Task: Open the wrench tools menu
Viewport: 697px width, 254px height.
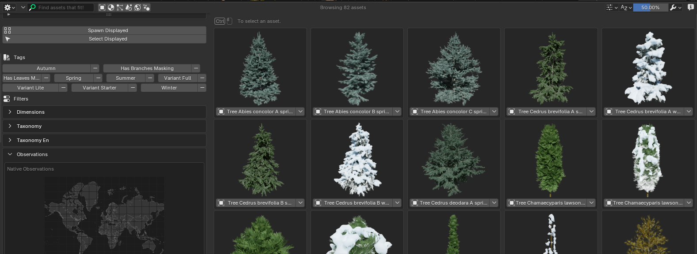Action: point(675,7)
